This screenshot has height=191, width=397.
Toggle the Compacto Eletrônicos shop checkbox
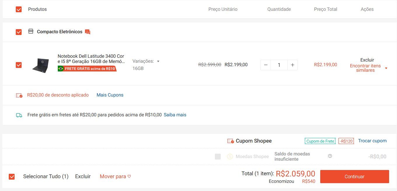19,32
